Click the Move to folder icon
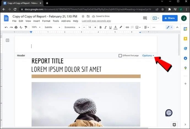190x129 pixels. coord(88,16)
